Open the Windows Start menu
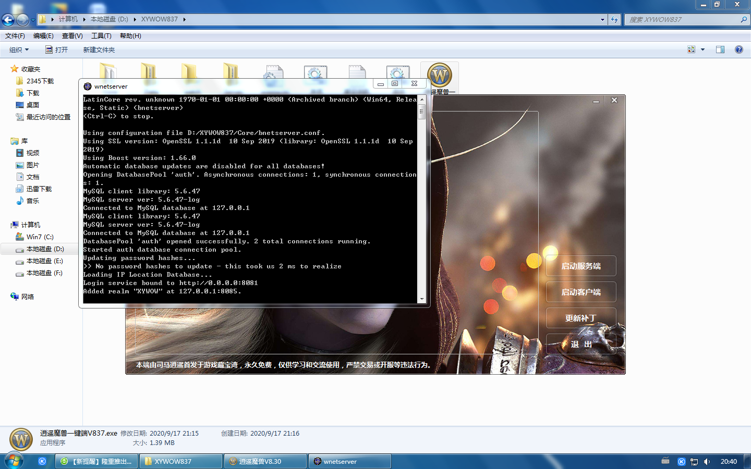Viewport: 751px width, 469px height. (x=14, y=461)
